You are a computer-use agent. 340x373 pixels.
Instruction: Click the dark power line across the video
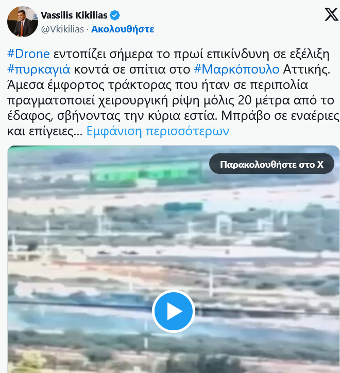tap(174, 308)
